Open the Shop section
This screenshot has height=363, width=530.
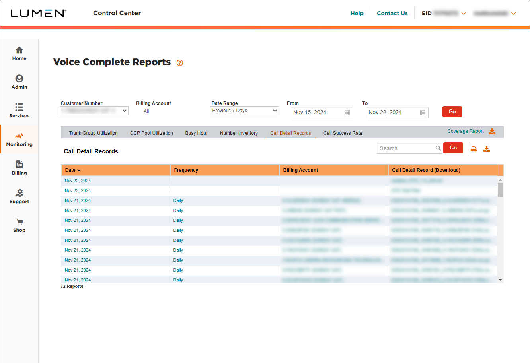pos(19,225)
